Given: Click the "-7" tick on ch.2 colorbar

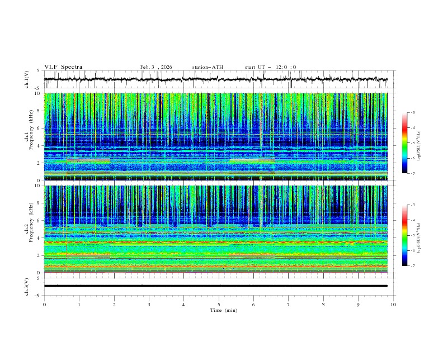Looking at the screenshot, I should [412, 266].
